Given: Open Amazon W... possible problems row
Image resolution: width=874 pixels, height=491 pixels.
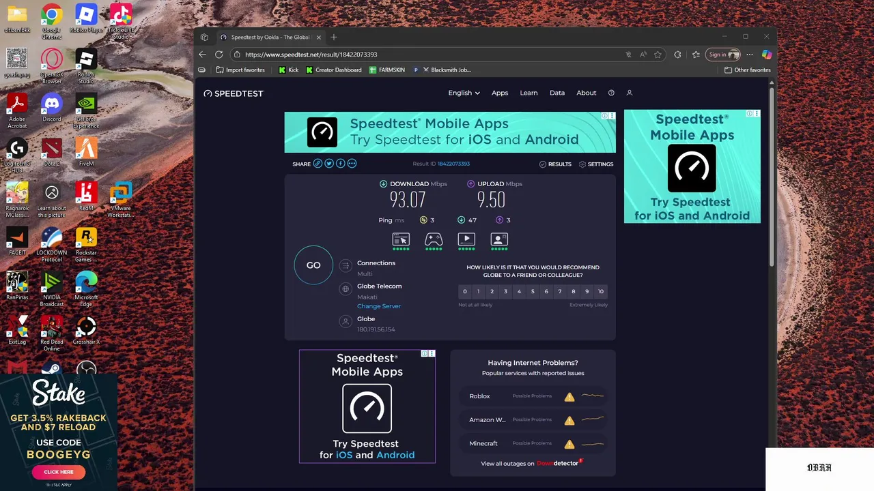Looking at the screenshot, I should [533, 420].
